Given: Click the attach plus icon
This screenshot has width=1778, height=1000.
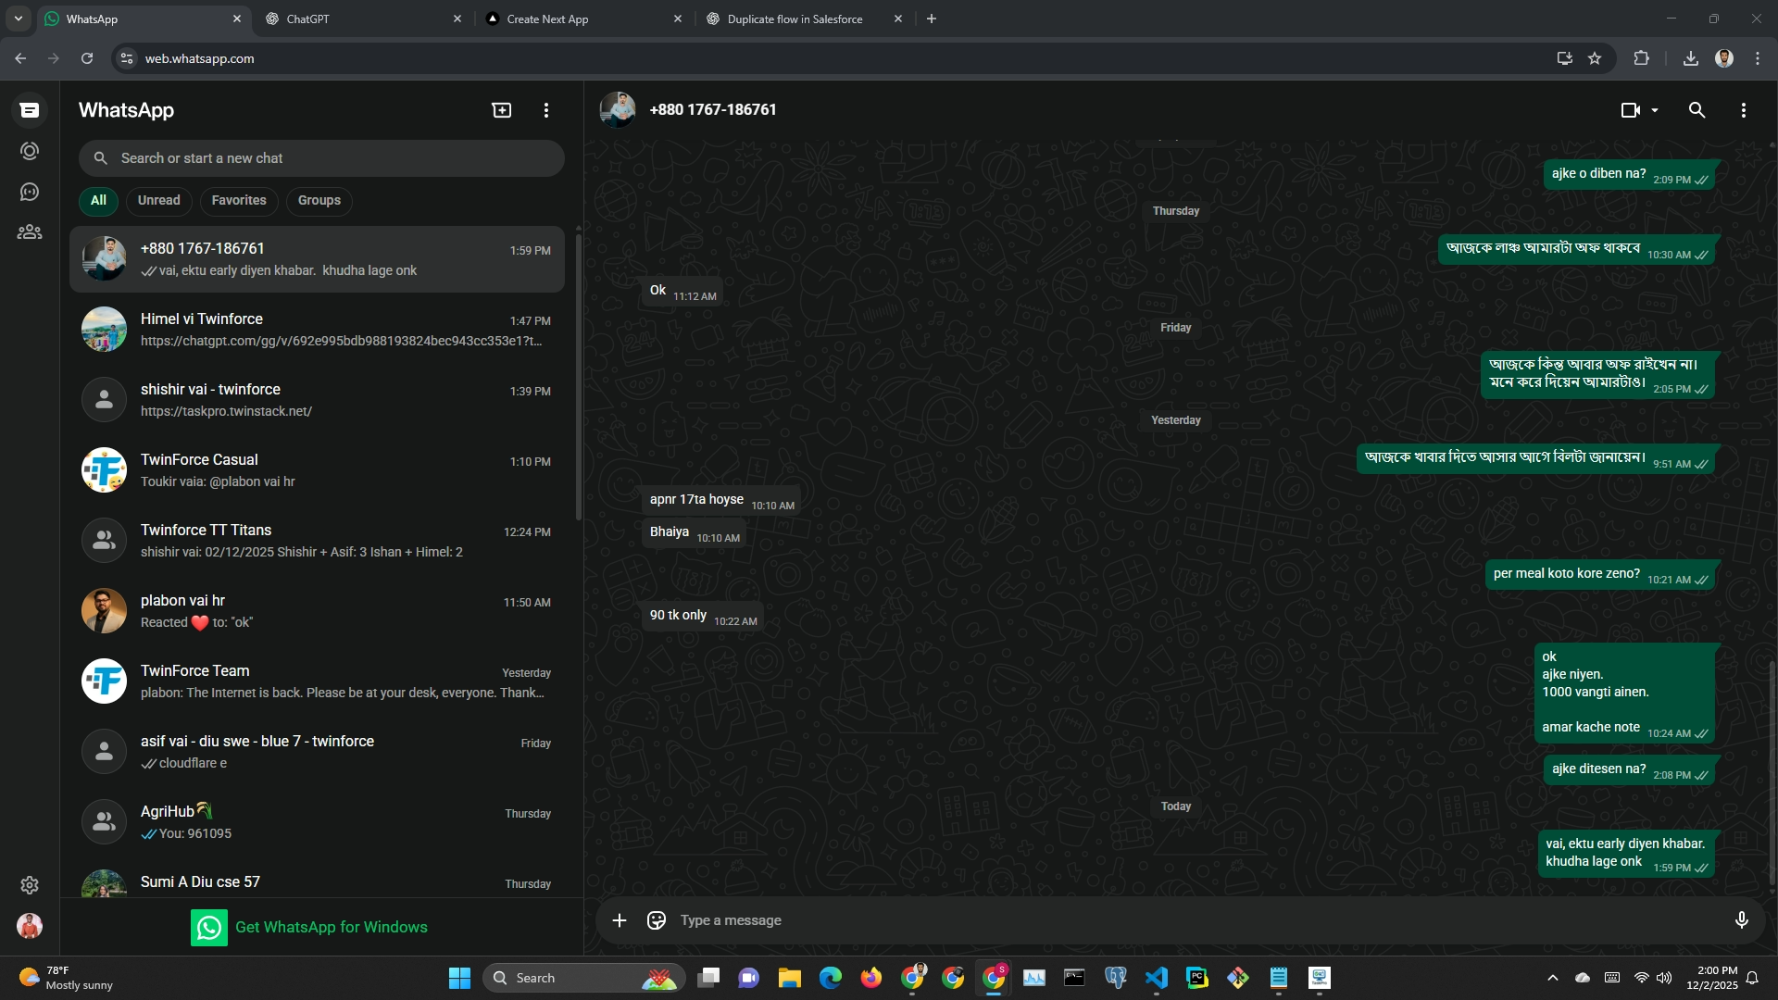Looking at the screenshot, I should [x=620, y=920].
